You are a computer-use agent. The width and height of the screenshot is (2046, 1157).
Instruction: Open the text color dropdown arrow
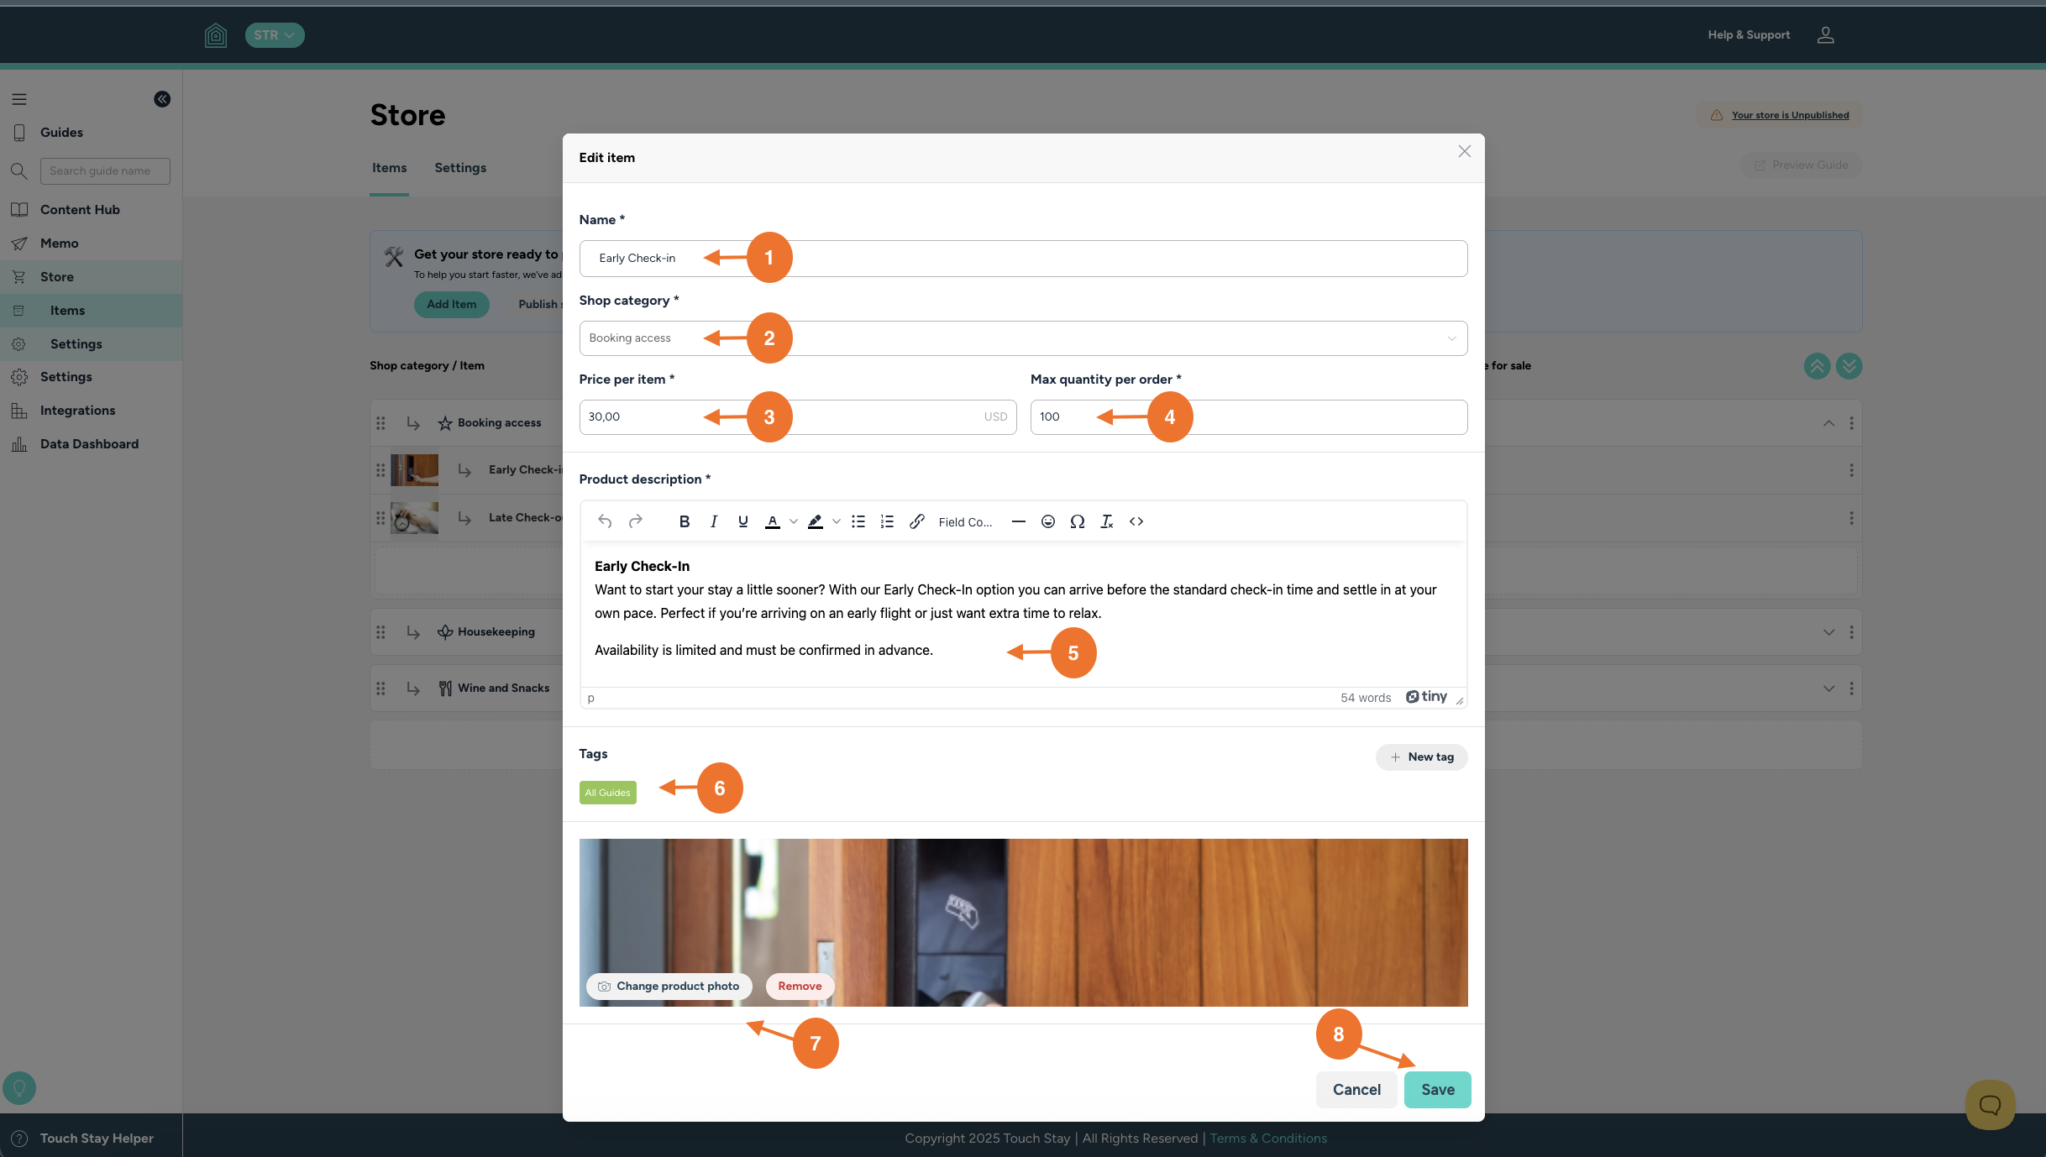coord(793,521)
